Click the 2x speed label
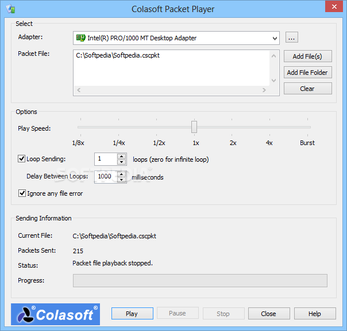This screenshot has height=331, width=347. point(233,143)
